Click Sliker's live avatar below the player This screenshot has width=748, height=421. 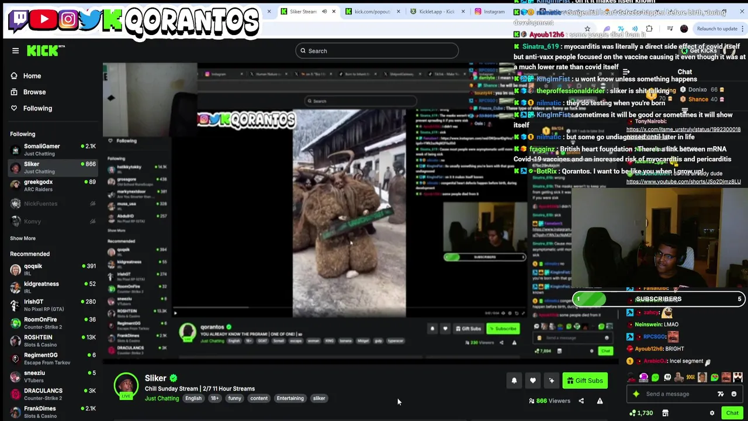tap(126, 386)
